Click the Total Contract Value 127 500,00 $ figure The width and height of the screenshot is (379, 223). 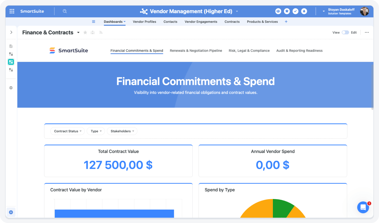[118, 165]
